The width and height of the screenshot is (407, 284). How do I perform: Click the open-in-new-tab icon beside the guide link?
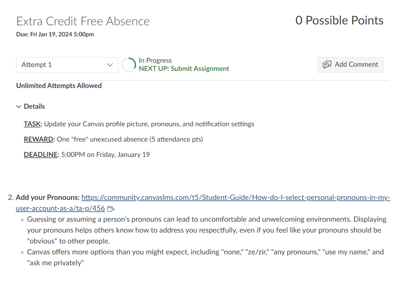pos(111,208)
